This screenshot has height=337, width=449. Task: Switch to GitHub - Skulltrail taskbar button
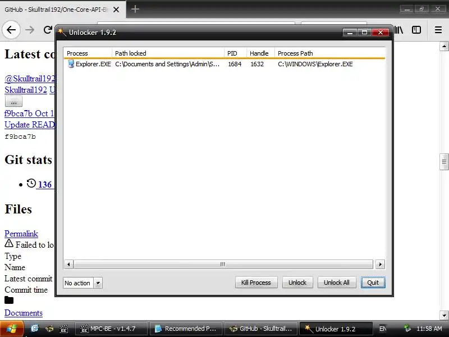261,329
